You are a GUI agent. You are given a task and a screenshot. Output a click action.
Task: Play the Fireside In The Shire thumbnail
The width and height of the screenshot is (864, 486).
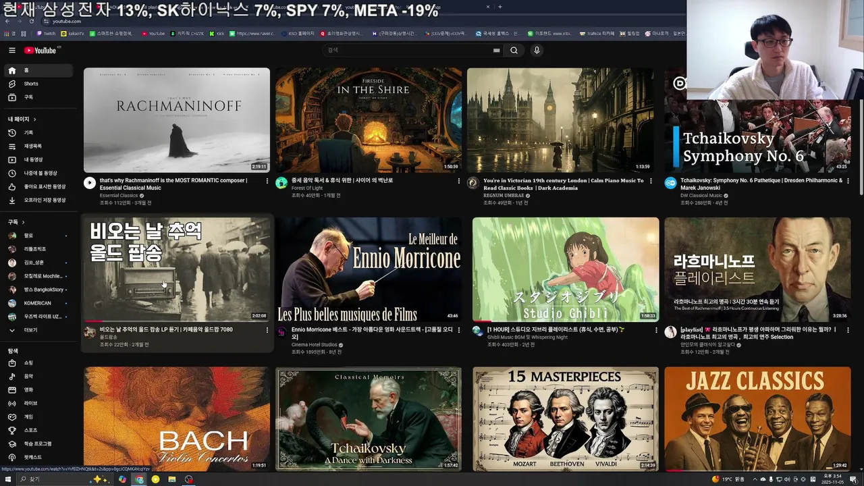pyautogui.click(x=369, y=120)
